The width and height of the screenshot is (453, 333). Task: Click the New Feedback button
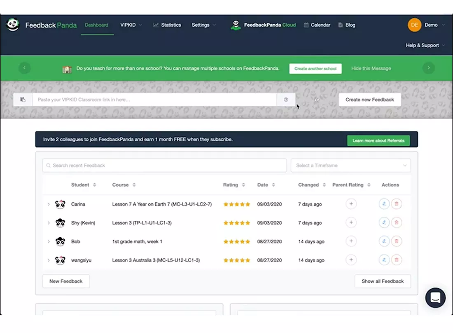coord(66,281)
